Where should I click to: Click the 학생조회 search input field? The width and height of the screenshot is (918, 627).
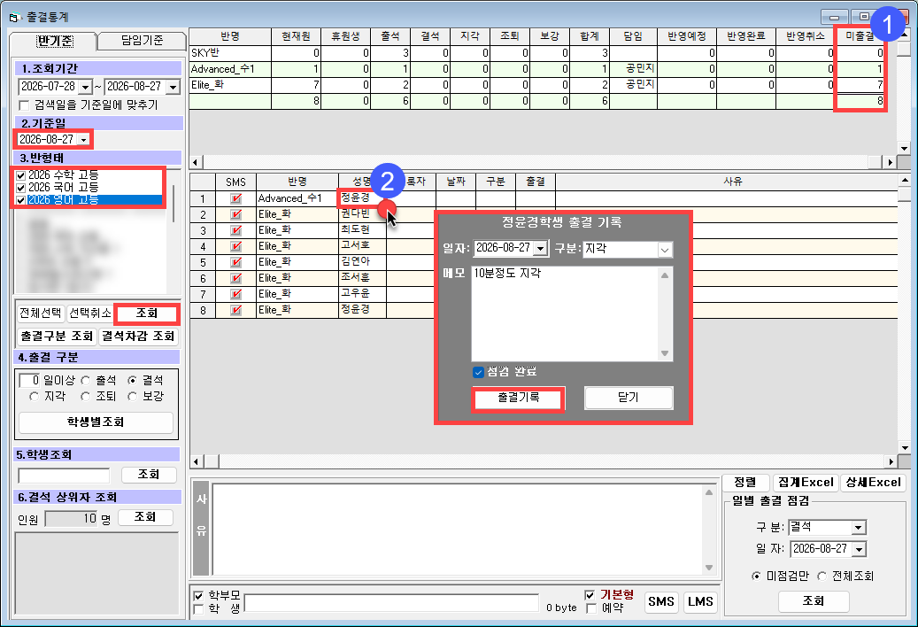(64, 476)
